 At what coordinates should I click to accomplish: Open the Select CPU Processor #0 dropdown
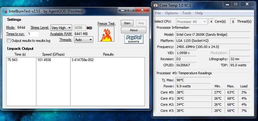click(191, 21)
